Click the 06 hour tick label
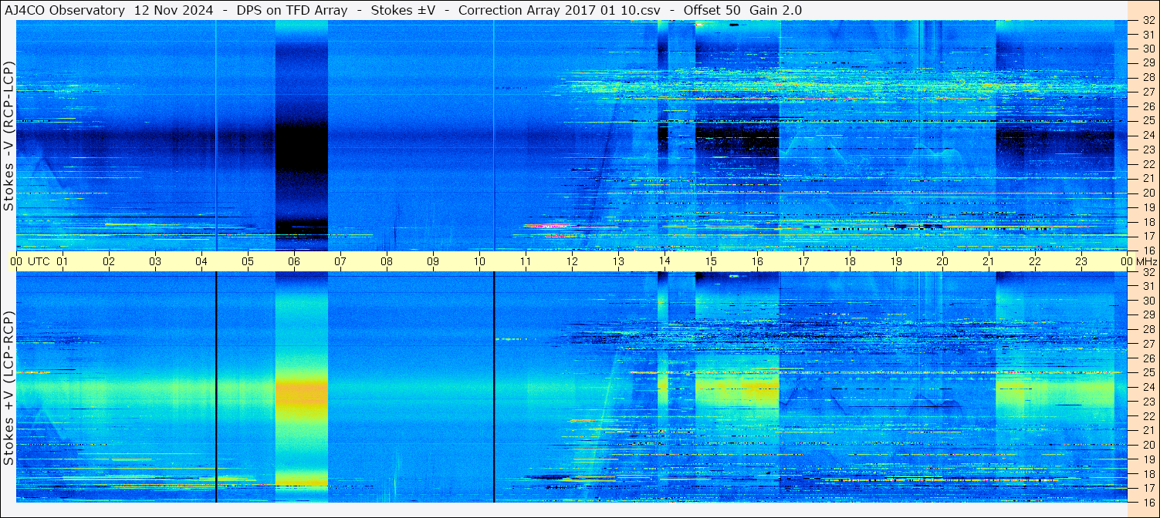Viewport: 1160px width, 518px height. tap(294, 261)
